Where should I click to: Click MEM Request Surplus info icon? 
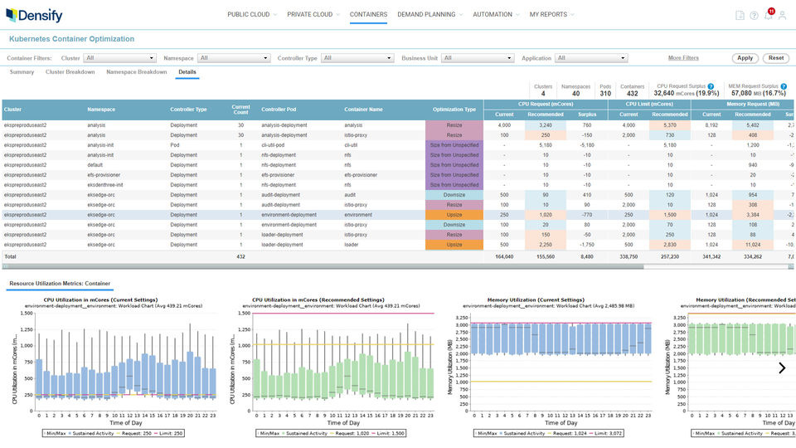click(x=783, y=85)
